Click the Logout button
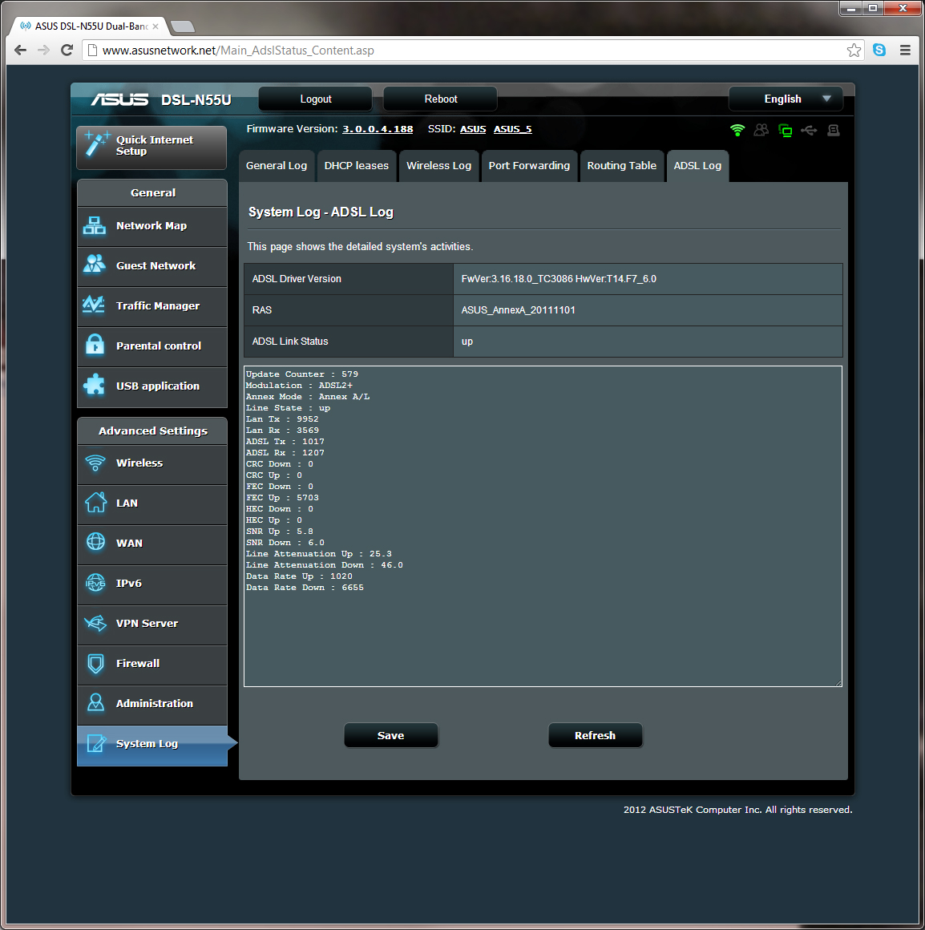 pos(316,99)
